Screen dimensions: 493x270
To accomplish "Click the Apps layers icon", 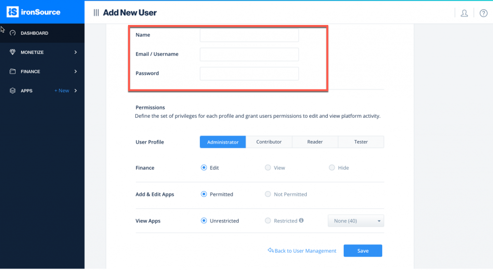I will 13,91.
